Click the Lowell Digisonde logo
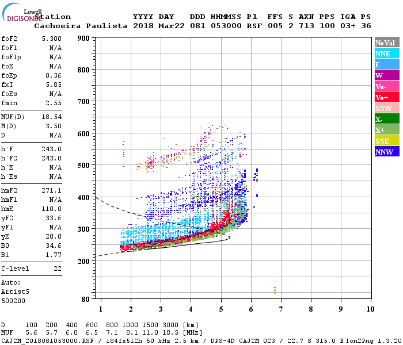 pyautogui.click(x=22, y=12)
